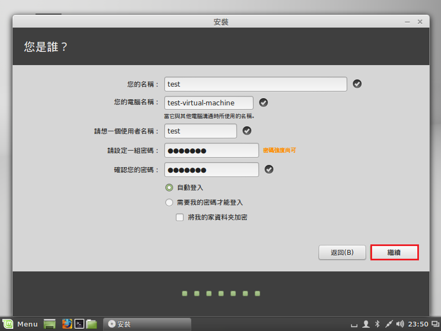Viewport: 441px width, 331px height.
Task: Click the user account tray icon
Action: click(x=366, y=324)
